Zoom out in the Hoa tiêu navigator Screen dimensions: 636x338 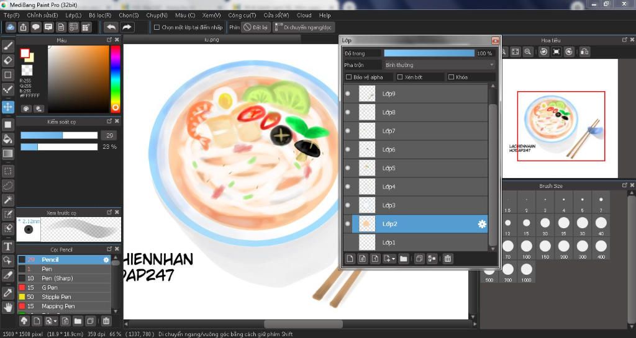click(527, 51)
